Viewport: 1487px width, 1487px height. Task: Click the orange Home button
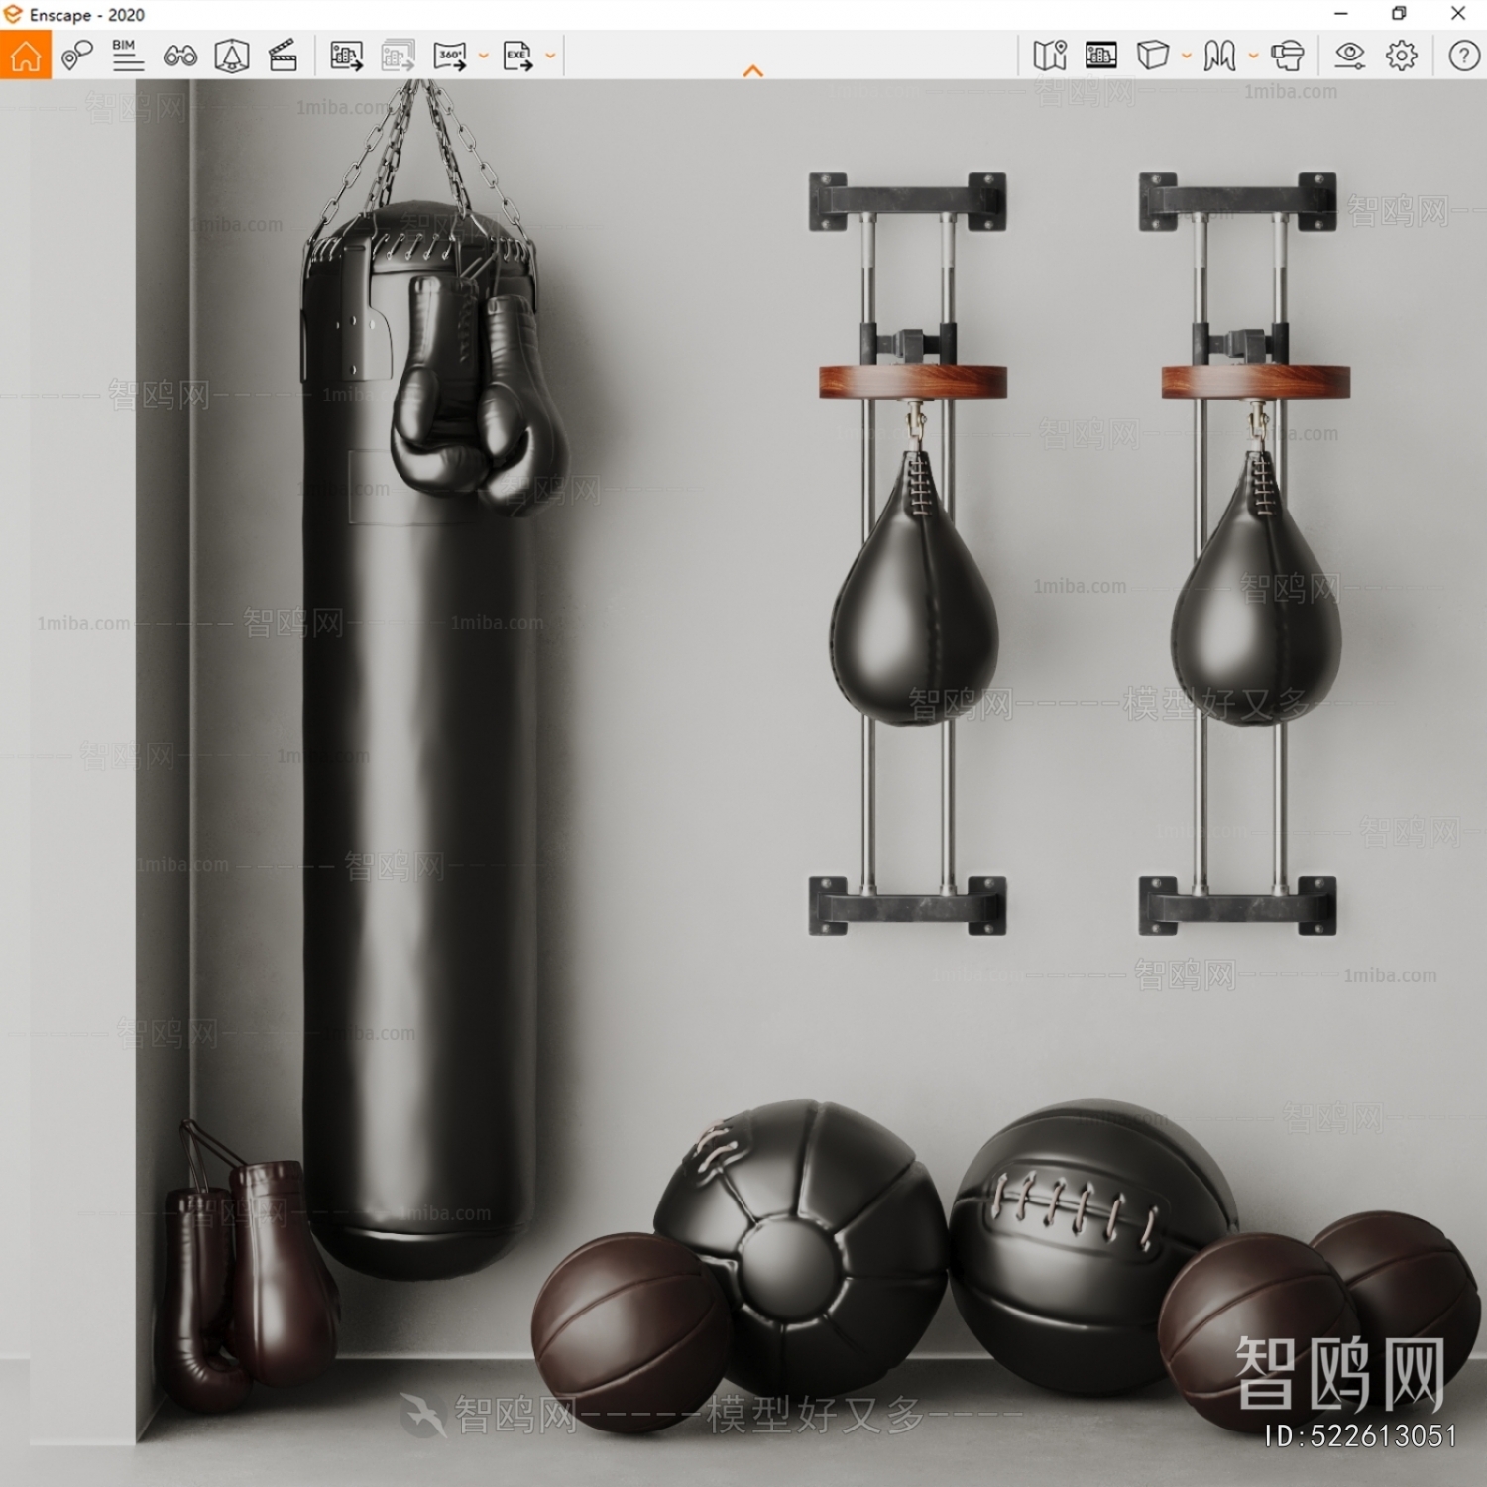pyautogui.click(x=25, y=56)
